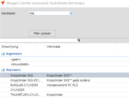Click 'Knopcilinder SKG** gelijk sluitend' cell
The height and width of the screenshot is (102, 129).
click(68, 80)
